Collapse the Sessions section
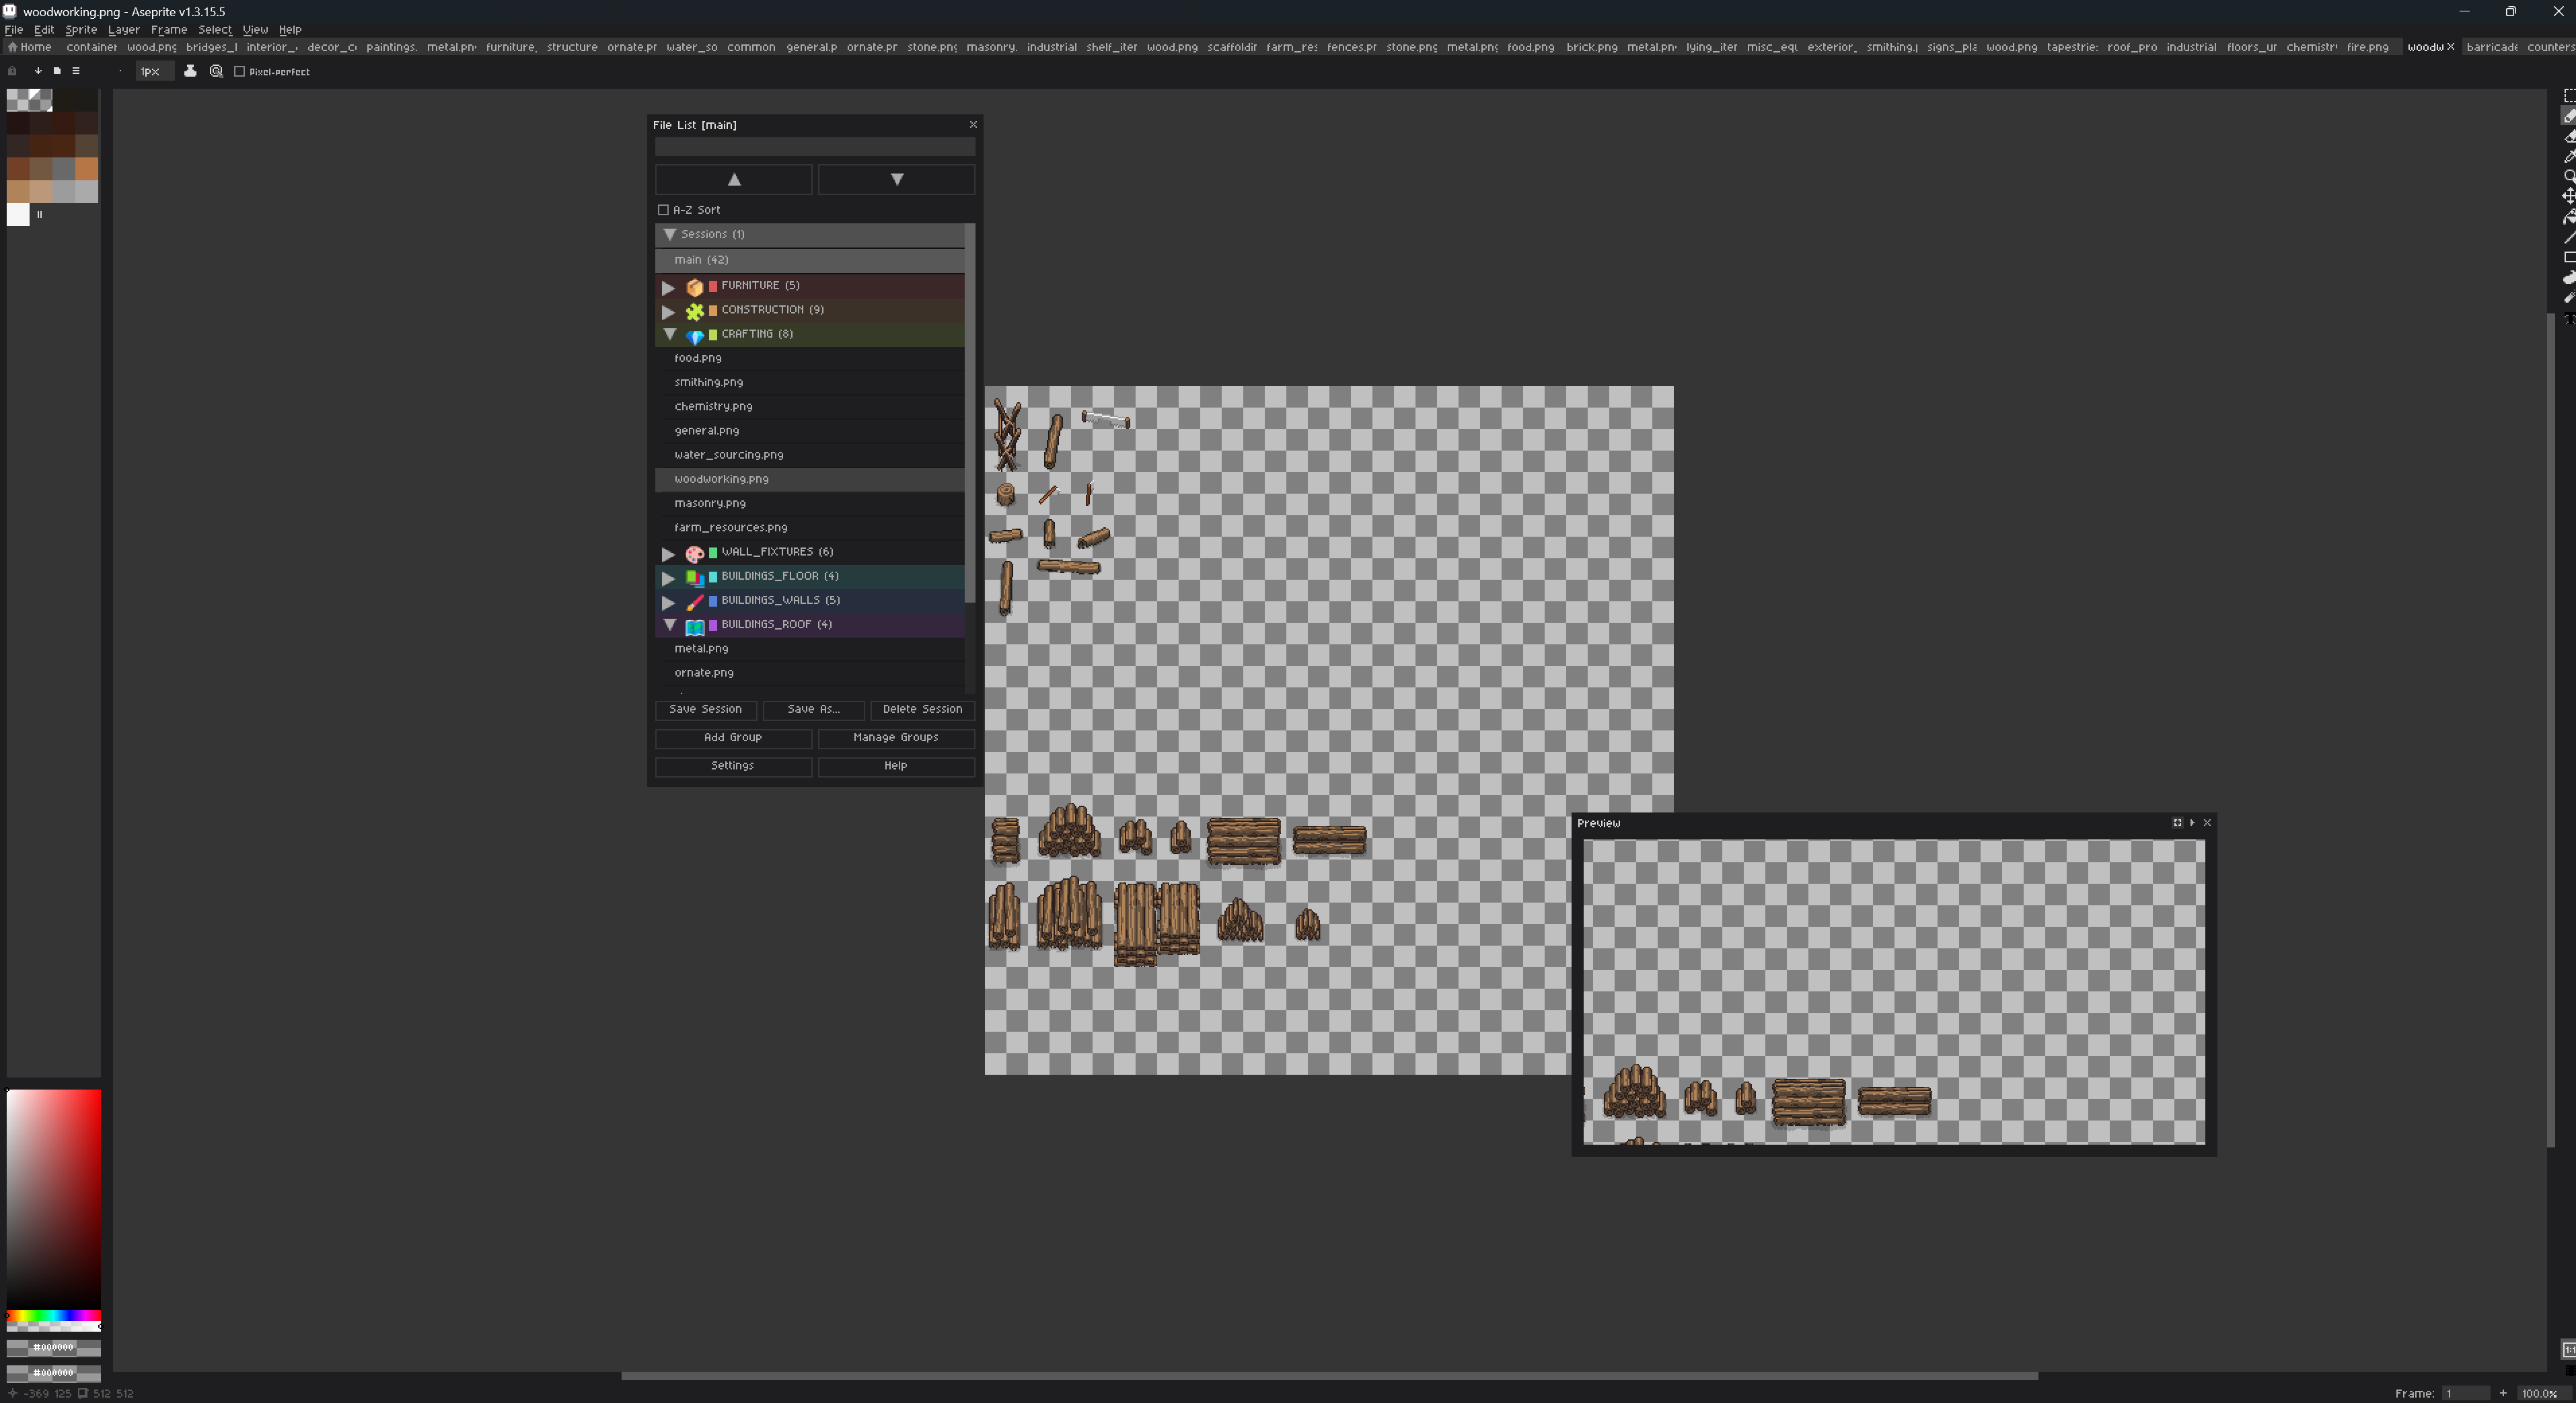This screenshot has height=1403, width=2576. click(670, 234)
